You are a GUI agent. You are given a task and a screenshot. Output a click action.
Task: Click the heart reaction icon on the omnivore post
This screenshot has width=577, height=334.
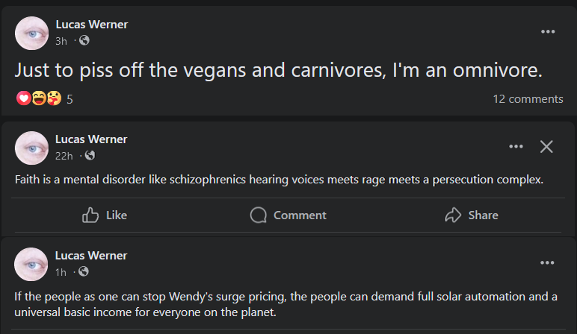24,98
